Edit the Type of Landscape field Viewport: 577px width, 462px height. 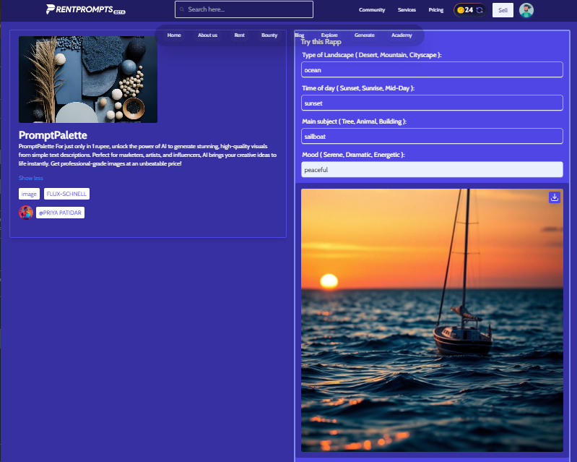pyautogui.click(x=432, y=69)
